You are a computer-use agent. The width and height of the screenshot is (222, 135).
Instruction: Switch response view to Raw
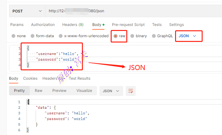(x=38, y=91)
